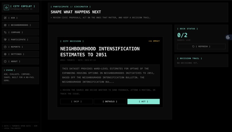Select Participate in the sidebar
The image size is (232, 132).
pos(20,39)
